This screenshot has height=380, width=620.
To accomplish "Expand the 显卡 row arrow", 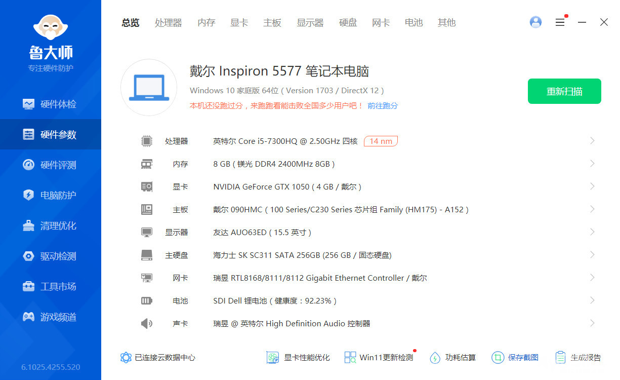I will click(x=592, y=186).
